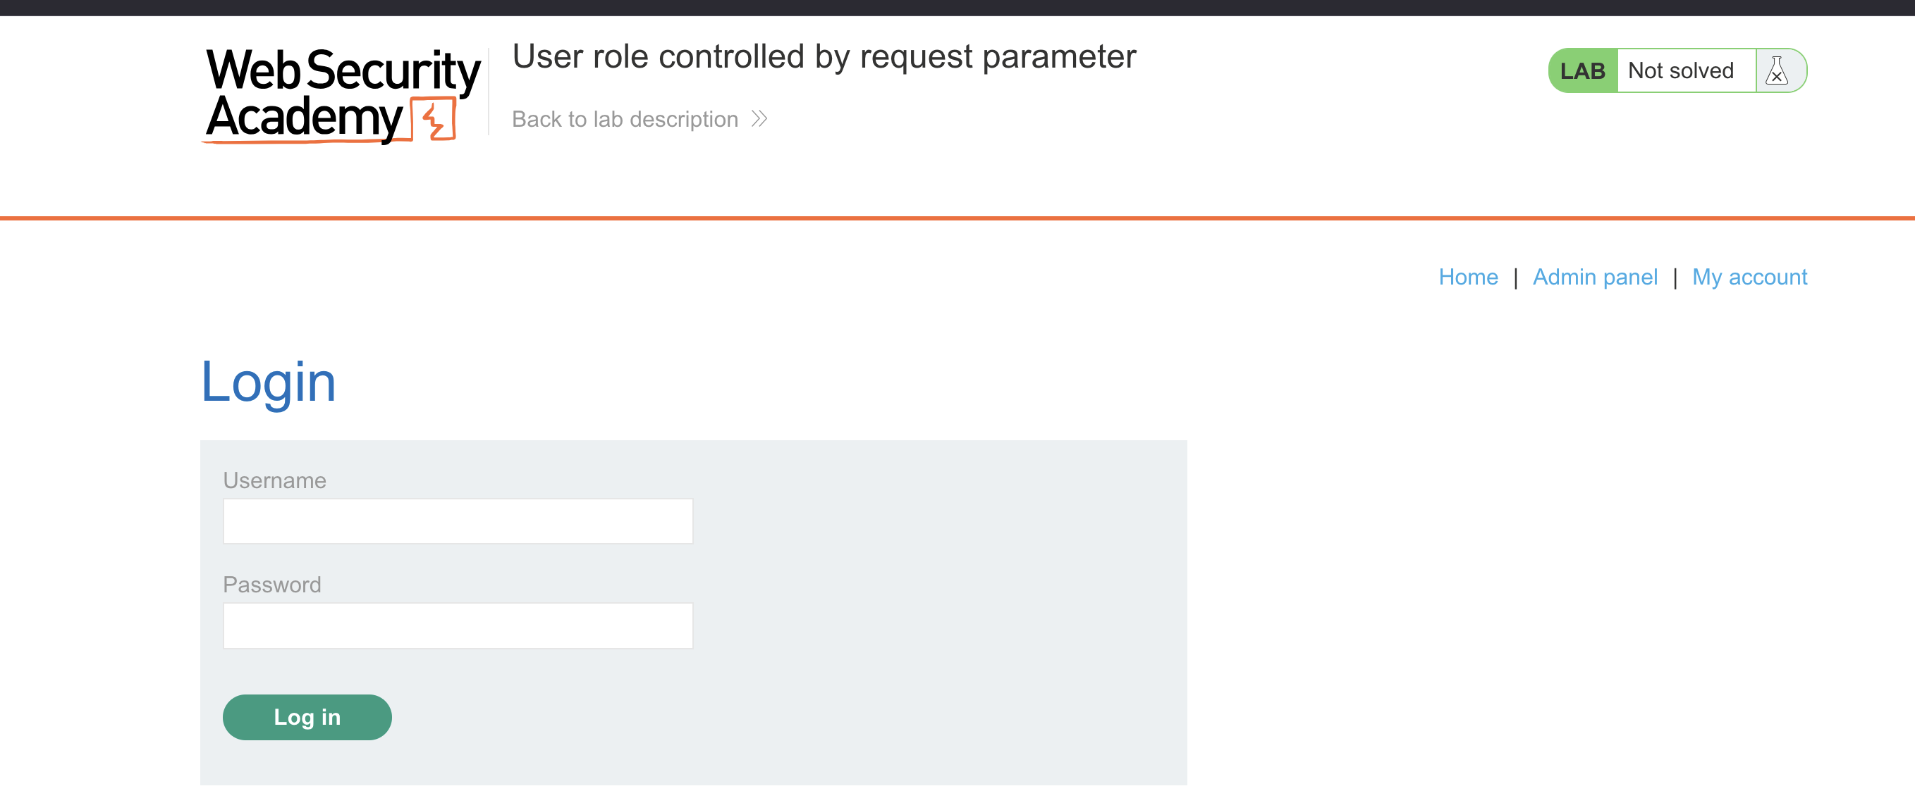Focus the Password input field
The height and width of the screenshot is (810, 1915).
coord(458,626)
